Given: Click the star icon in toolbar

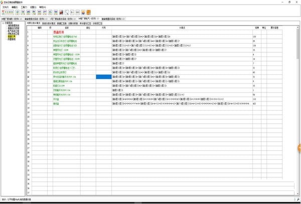Looking at the screenshot, I should click(x=17, y=13).
